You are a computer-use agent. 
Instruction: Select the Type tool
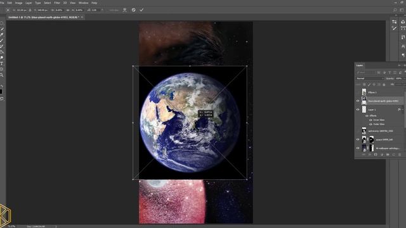[2, 63]
